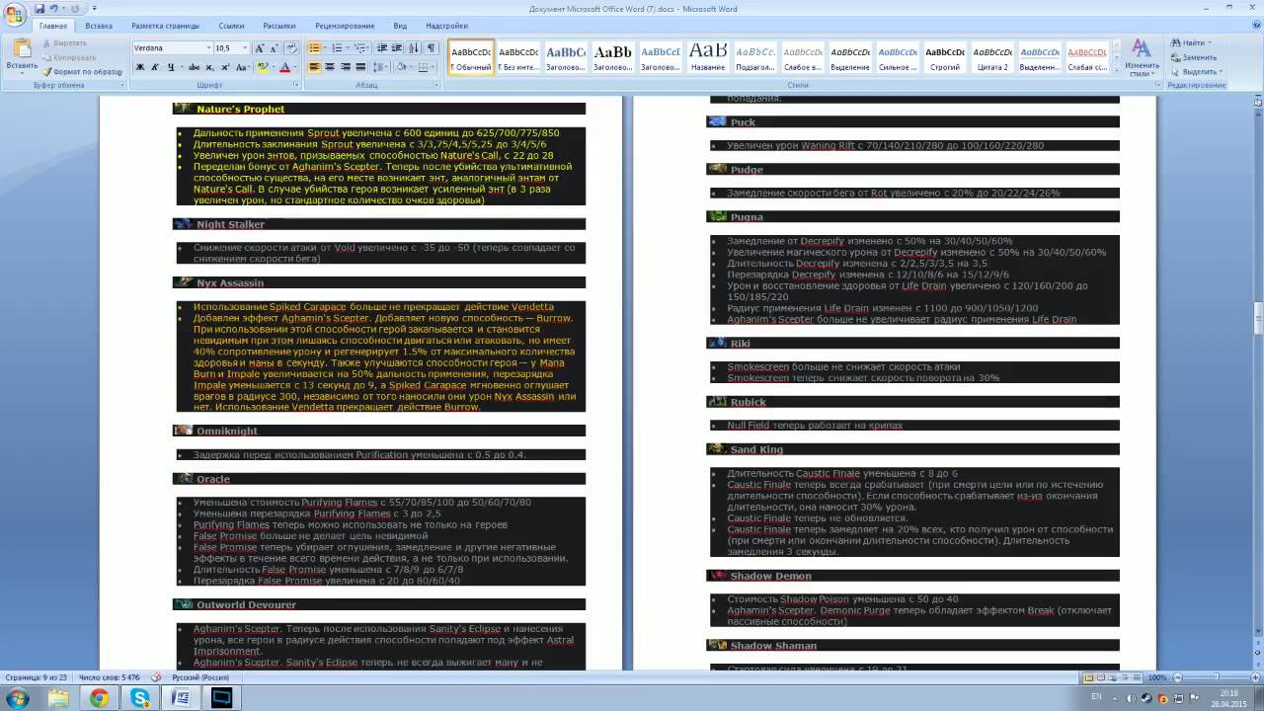
Task: Click Русский (Россия) language in status bar
Action: pyautogui.click(x=200, y=677)
